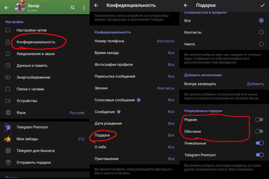Open Отправить подарок entry
This screenshot has height=179, width=269.
point(45,162)
